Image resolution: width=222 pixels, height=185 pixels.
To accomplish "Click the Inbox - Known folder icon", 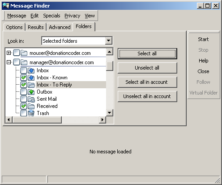I will tap(31, 78).
